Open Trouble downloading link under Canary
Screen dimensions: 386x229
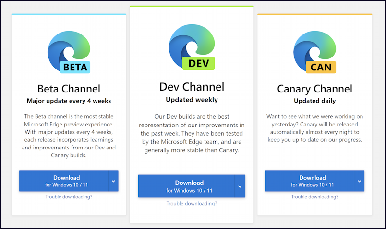click(x=314, y=197)
